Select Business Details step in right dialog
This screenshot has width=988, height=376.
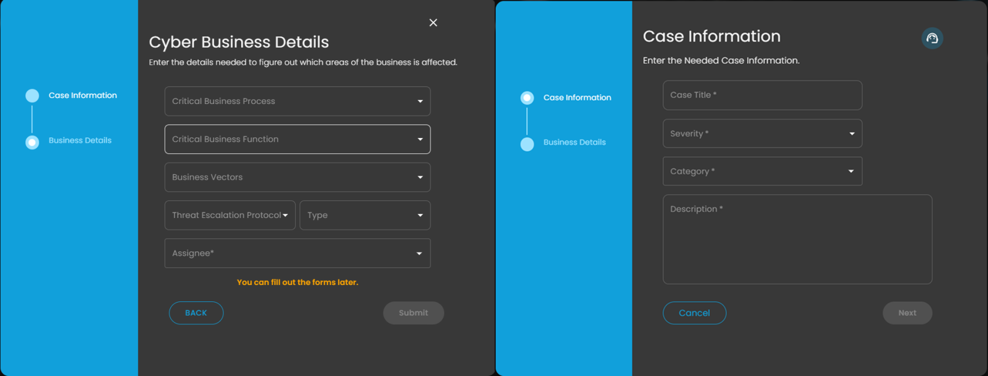click(574, 142)
